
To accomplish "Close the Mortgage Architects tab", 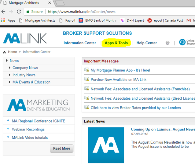I will pyautogui.click(x=50, y=3).
